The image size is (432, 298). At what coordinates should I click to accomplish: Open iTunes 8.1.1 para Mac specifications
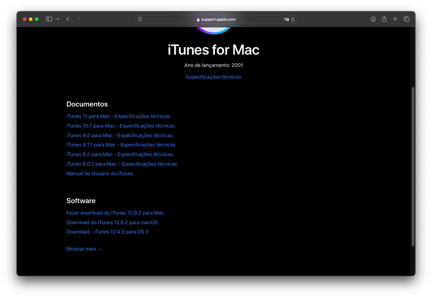pyautogui.click(x=121, y=145)
